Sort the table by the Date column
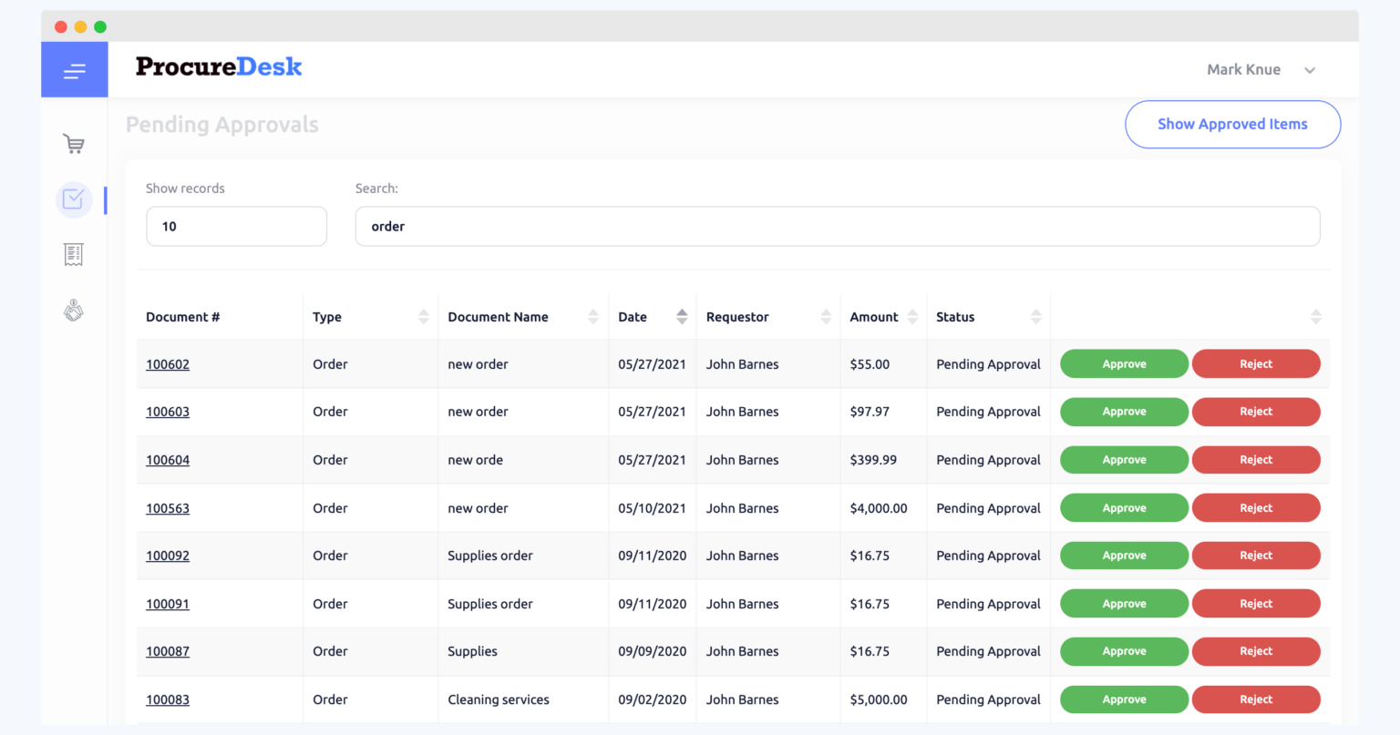Screen dimensions: 1400x735 (682, 316)
